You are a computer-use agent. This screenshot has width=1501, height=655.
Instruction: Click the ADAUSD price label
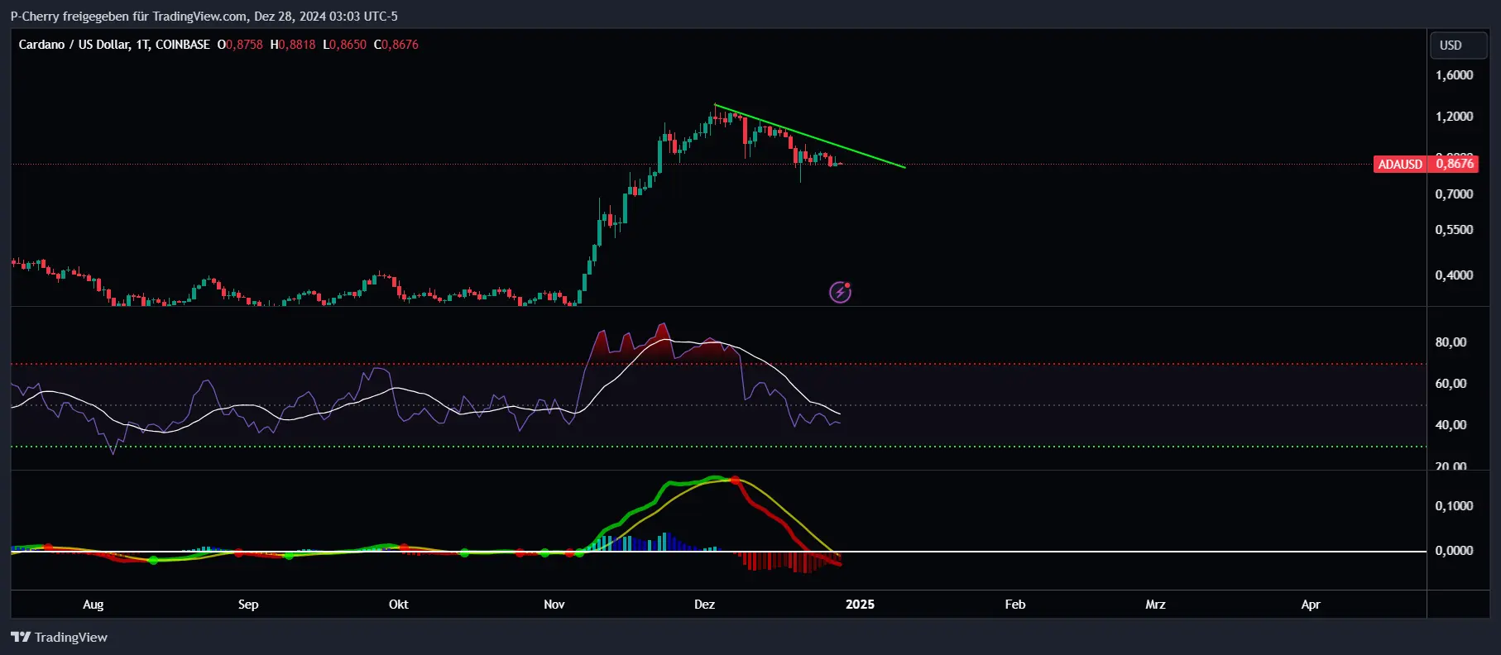1400,164
